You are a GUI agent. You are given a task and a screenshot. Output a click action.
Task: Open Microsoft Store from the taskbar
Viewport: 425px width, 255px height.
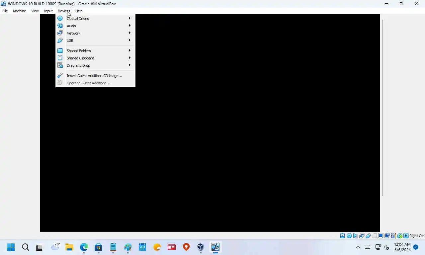pyautogui.click(x=98, y=247)
